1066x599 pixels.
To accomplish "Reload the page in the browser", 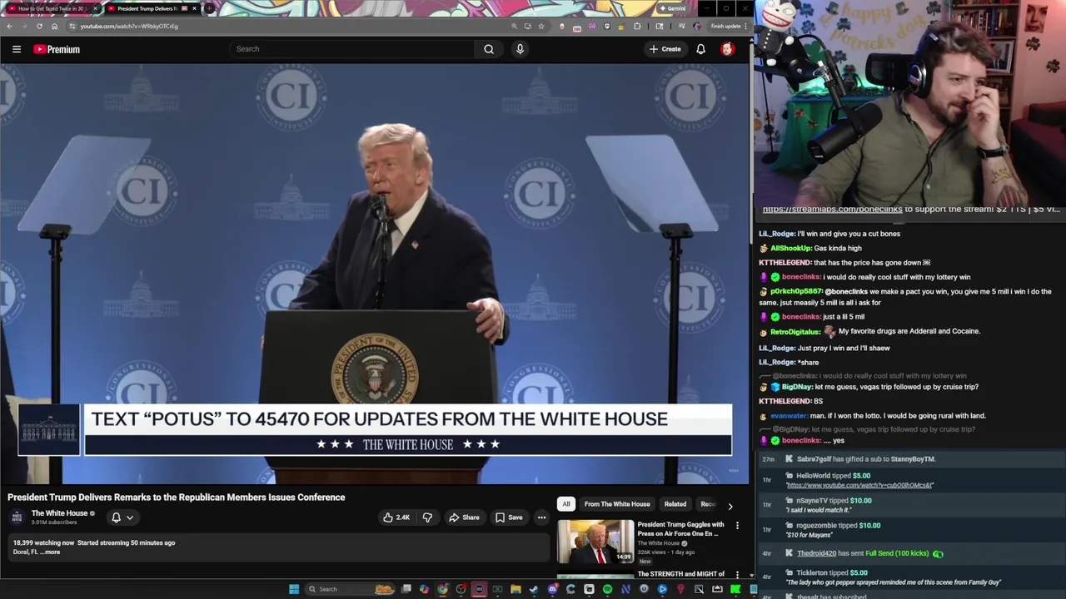I will click(39, 26).
